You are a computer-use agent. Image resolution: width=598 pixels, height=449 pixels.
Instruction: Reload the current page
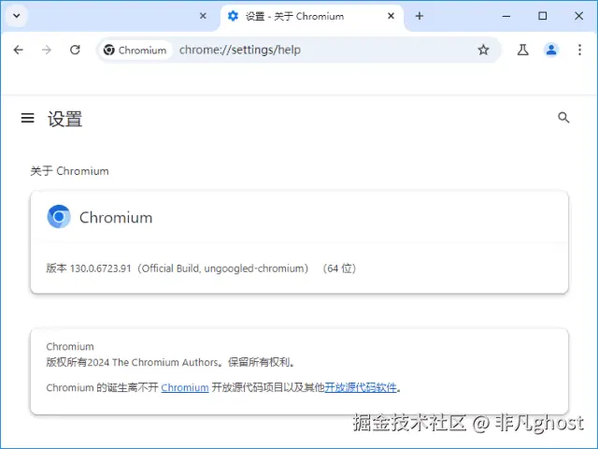point(75,50)
